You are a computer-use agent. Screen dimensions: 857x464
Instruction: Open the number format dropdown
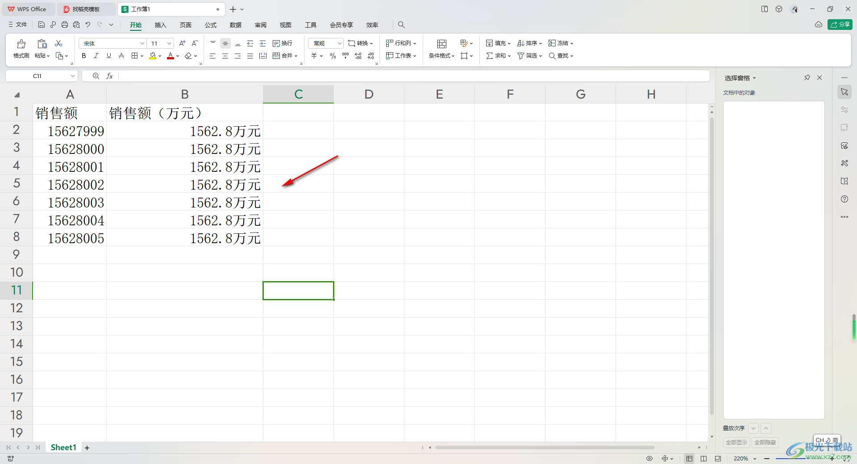[339, 43]
